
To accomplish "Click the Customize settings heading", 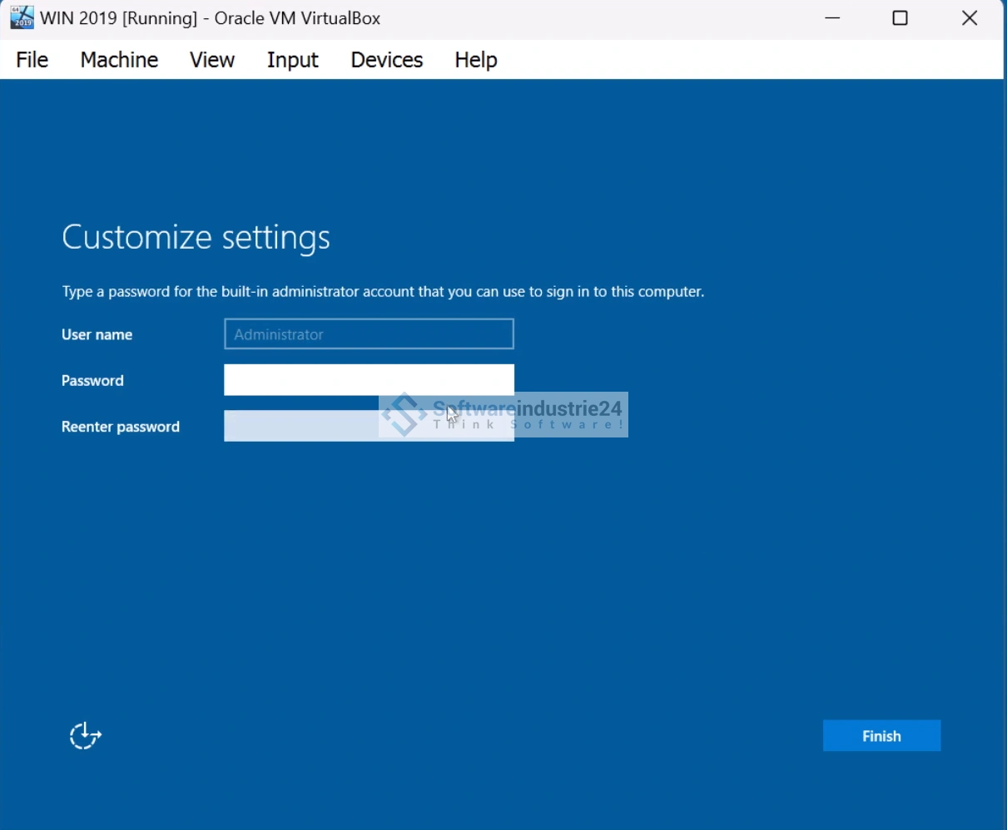I will (x=196, y=238).
